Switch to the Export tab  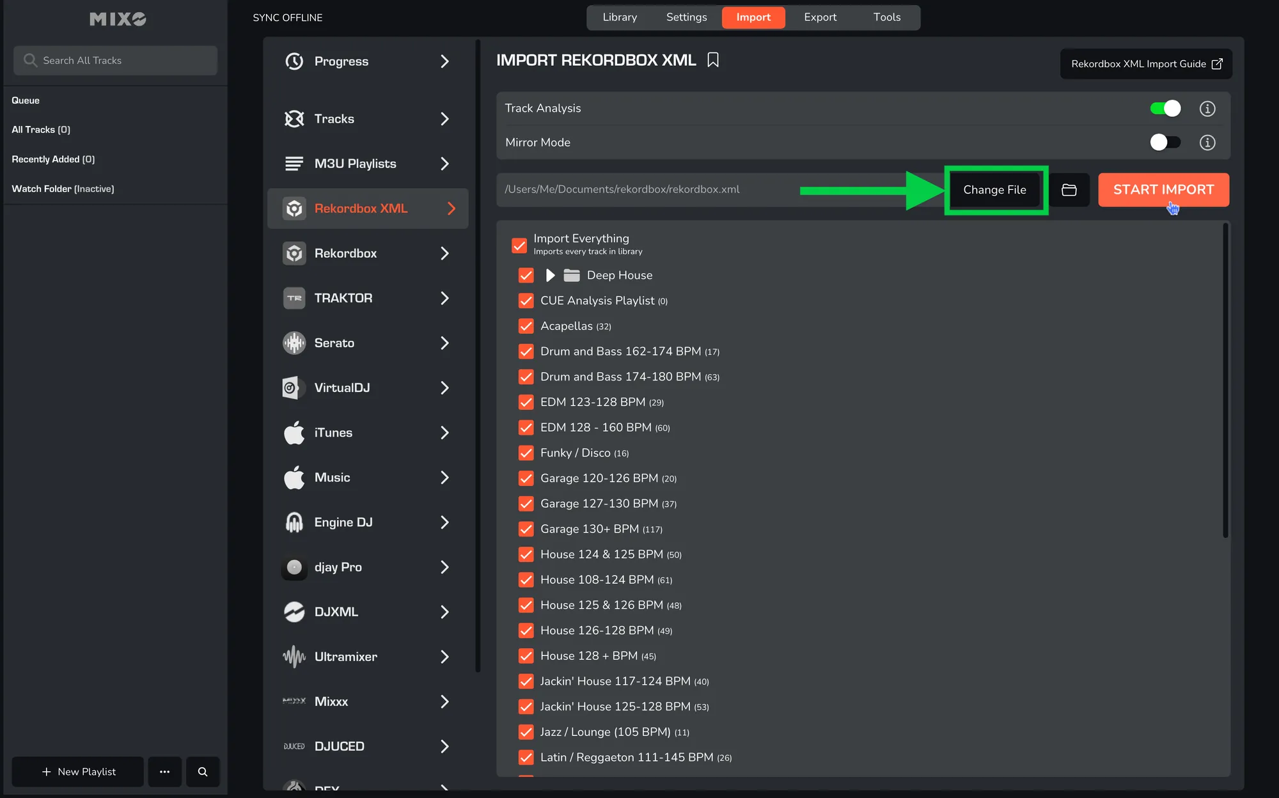click(820, 17)
